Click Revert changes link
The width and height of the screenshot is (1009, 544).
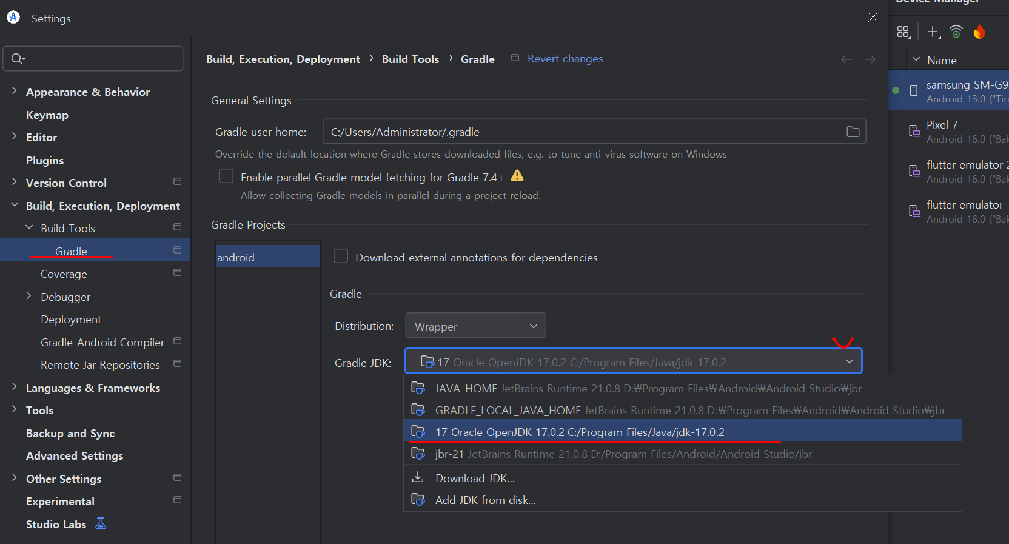pyautogui.click(x=565, y=59)
